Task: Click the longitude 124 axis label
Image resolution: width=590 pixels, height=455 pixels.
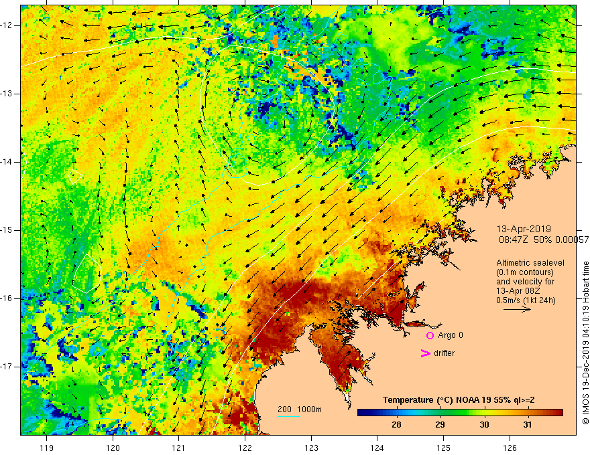Action: tap(377, 448)
